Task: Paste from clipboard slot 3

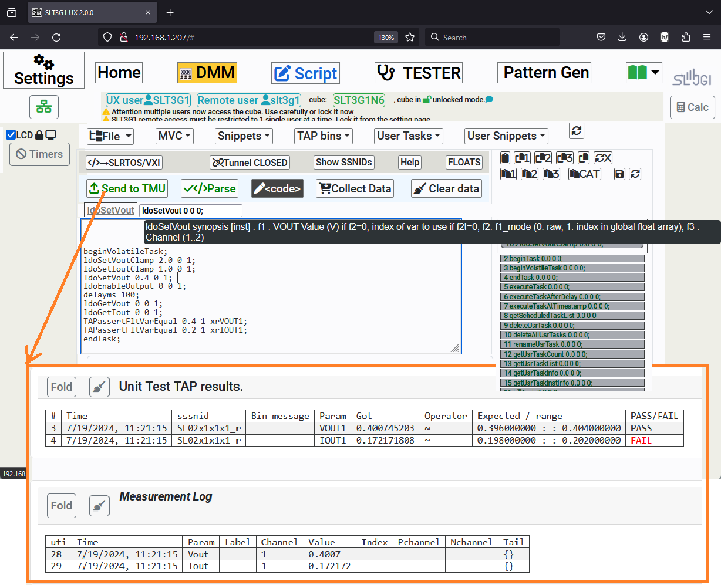Action: click(x=551, y=174)
